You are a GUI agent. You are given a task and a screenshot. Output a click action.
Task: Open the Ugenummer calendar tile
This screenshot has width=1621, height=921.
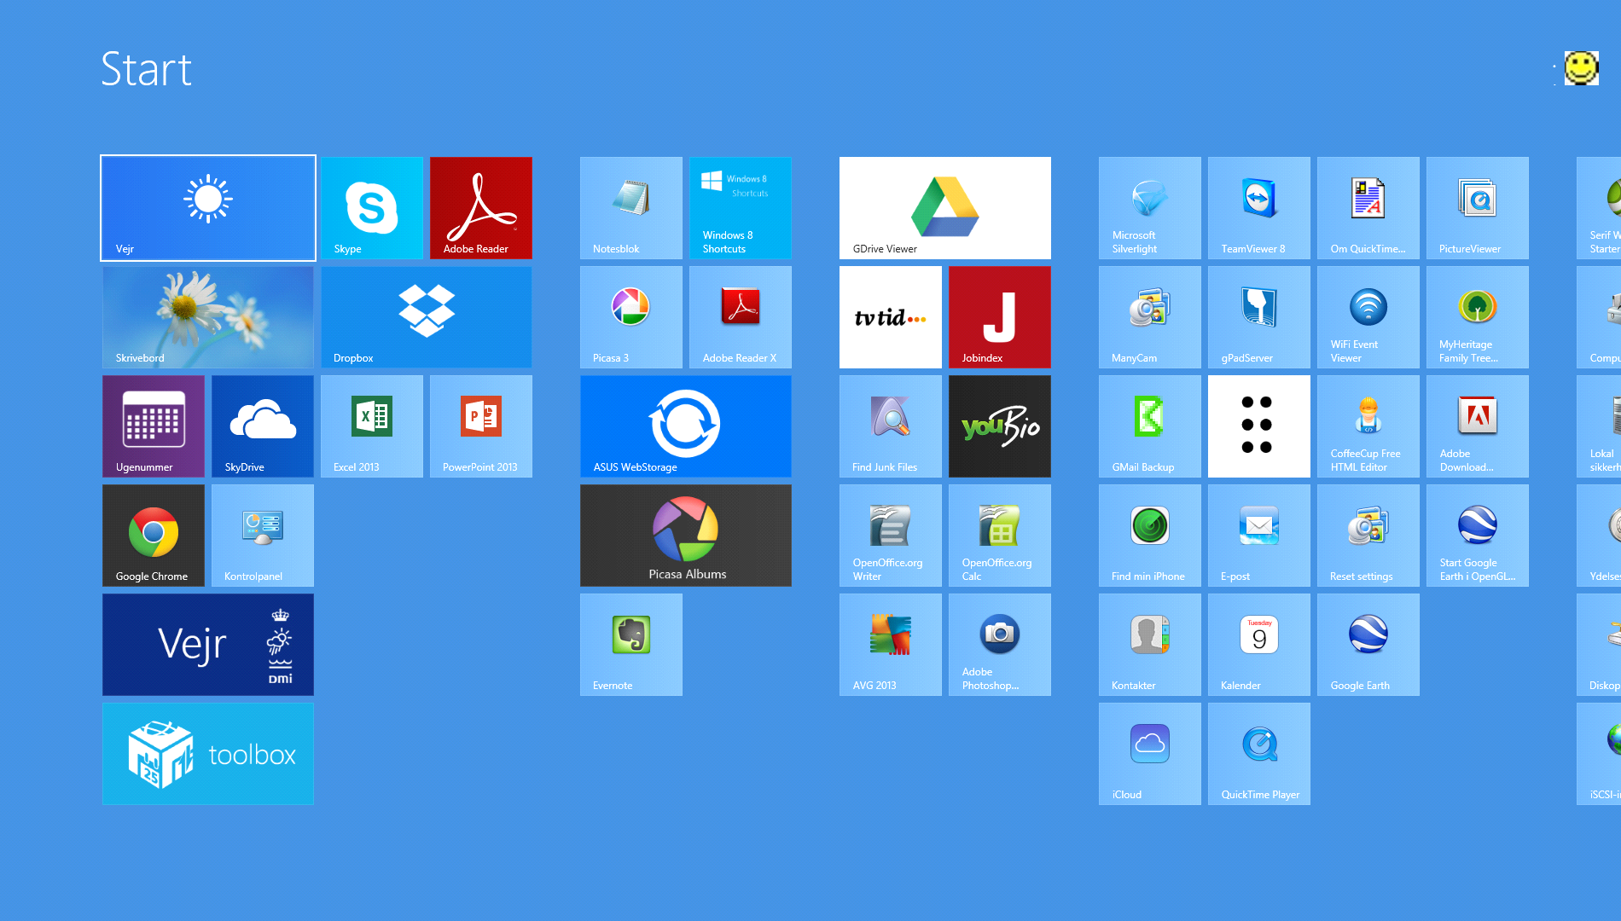pos(154,426)
